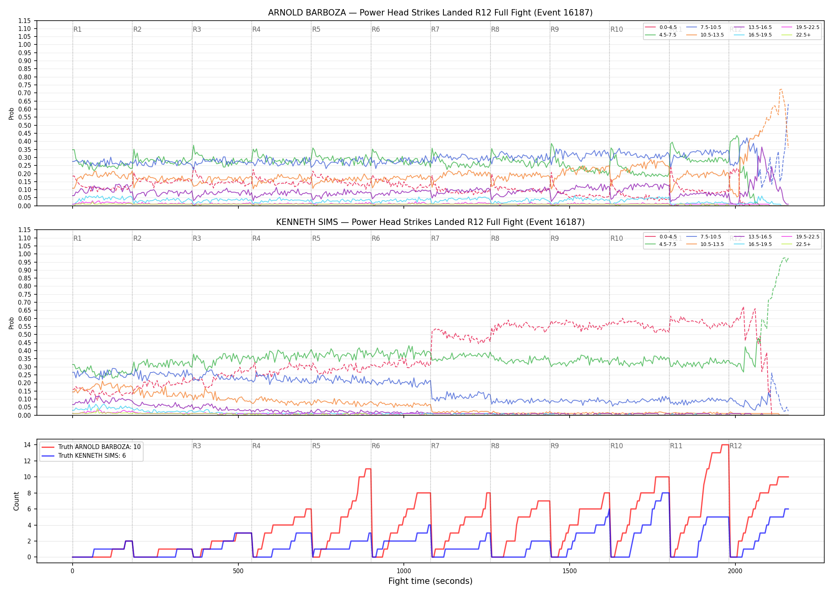Pick '7.5-10.5' legend entry in Sims chart
The width and height of the screenshot is (833, 595).
coord(704,237)
